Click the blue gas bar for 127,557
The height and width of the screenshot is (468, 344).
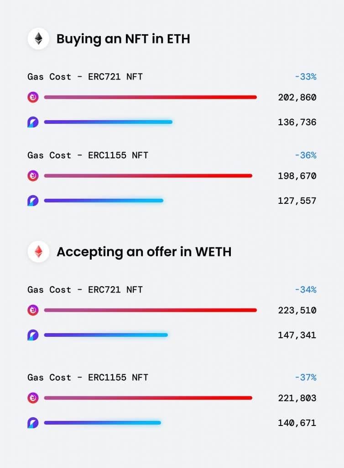(104, 201)
